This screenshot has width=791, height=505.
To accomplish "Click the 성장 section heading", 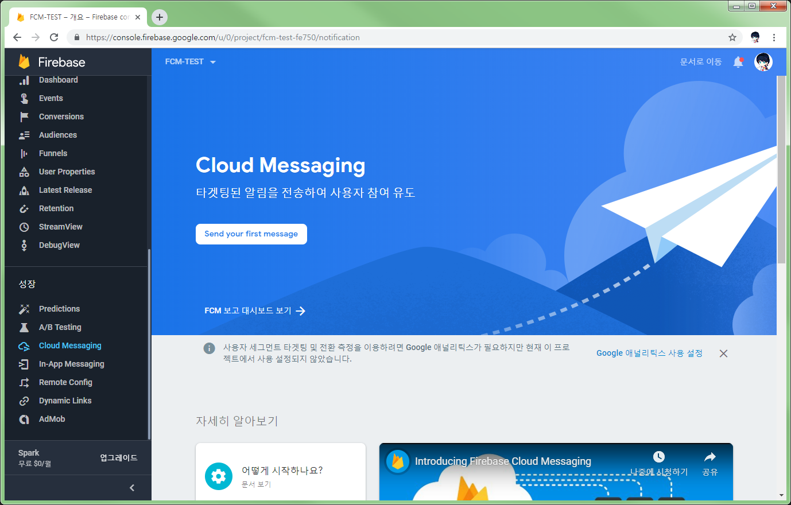I will 27,285.
